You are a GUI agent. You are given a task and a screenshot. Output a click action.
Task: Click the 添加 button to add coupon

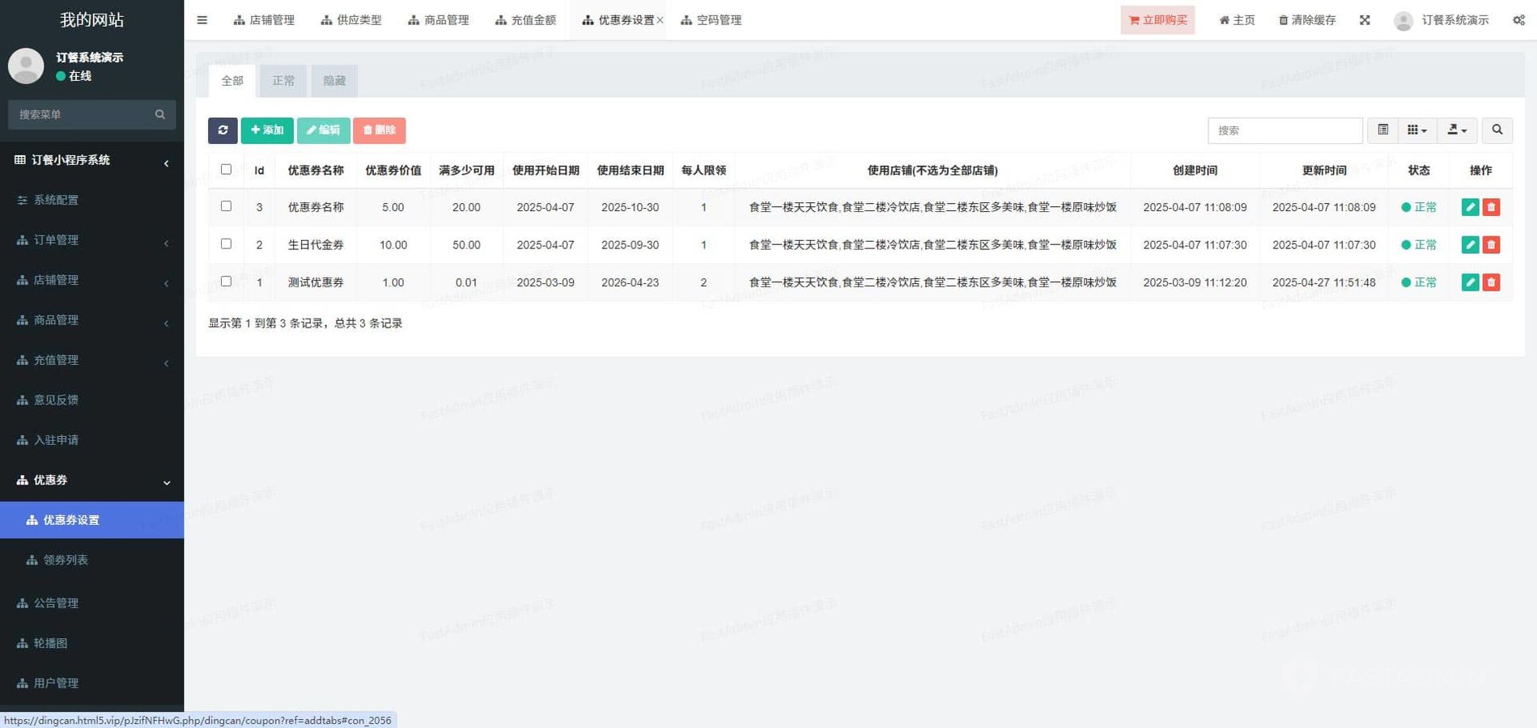[267, 130]
